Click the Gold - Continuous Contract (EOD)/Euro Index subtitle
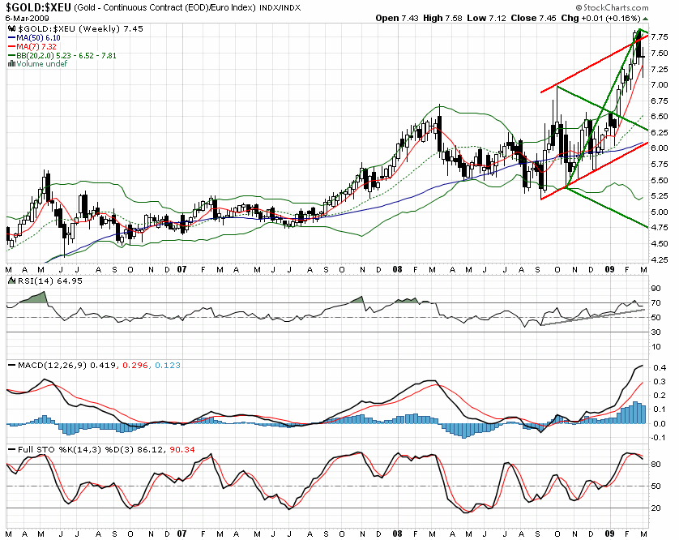 click(165, 8)
